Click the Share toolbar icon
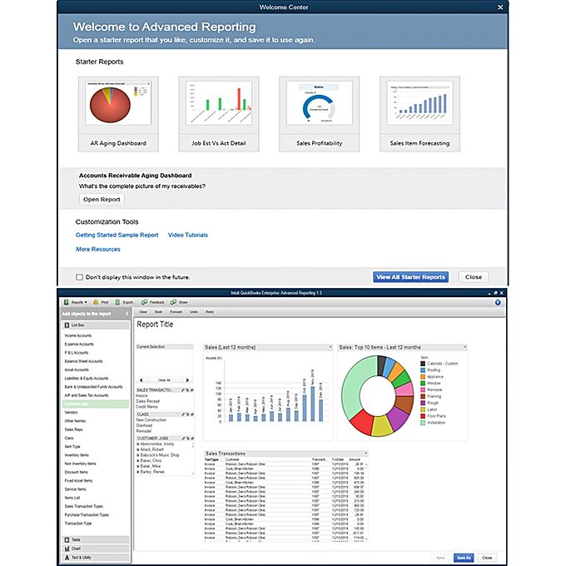 (173, 303)
